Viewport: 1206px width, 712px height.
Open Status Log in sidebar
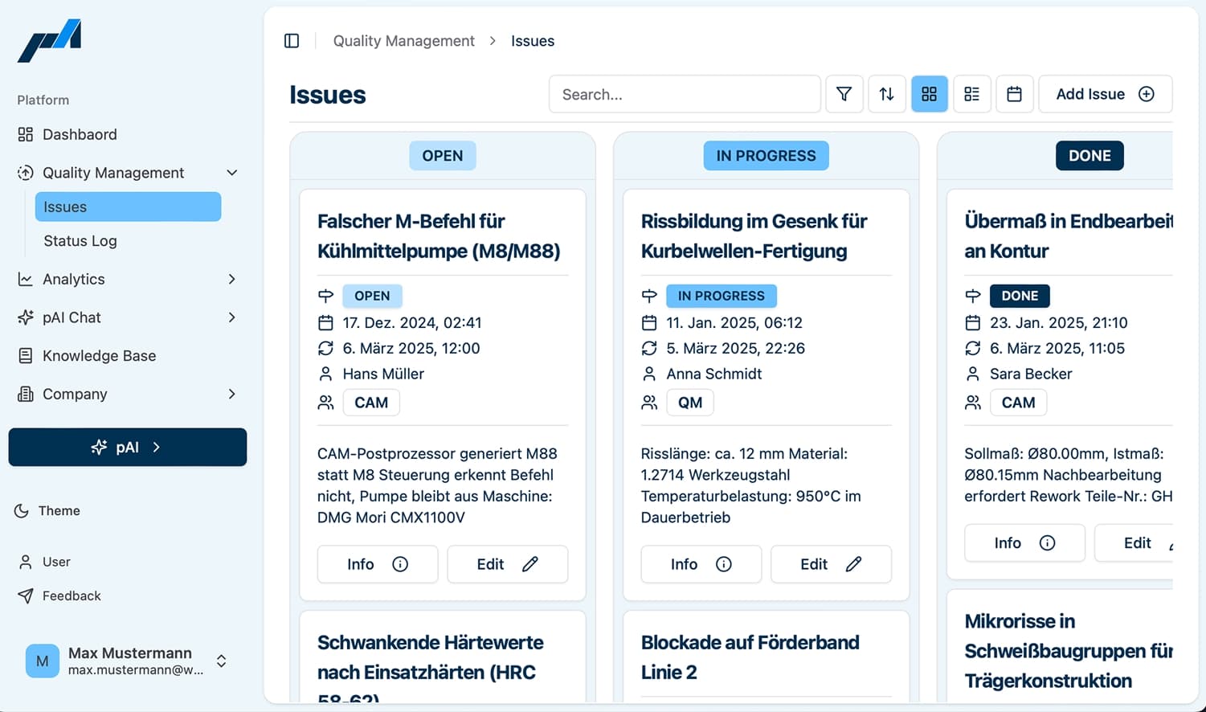click(x=80, y=241)
